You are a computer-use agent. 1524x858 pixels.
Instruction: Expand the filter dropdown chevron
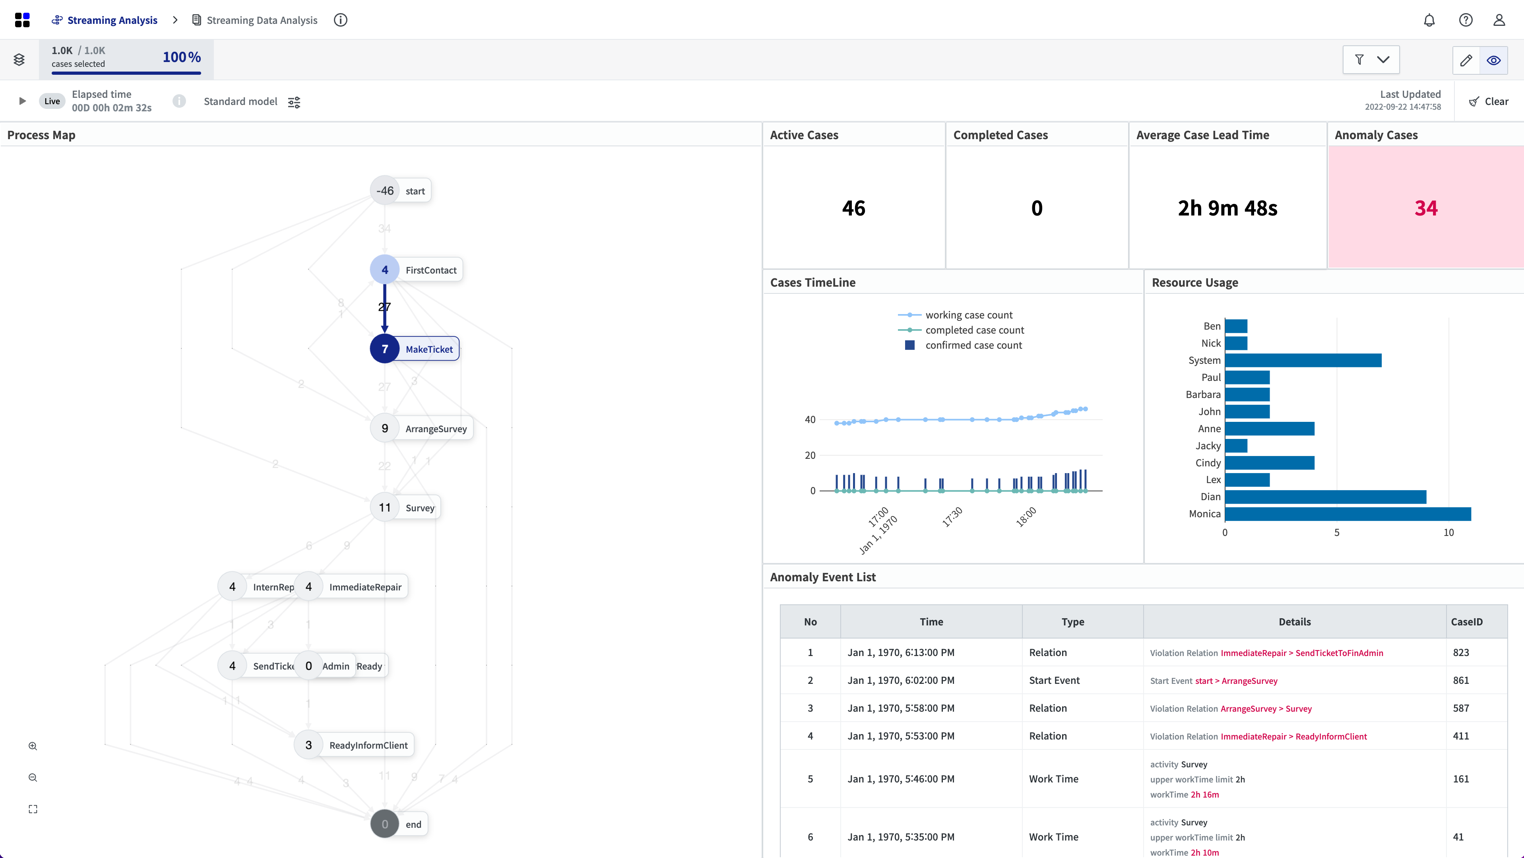tap(1383, 60)
